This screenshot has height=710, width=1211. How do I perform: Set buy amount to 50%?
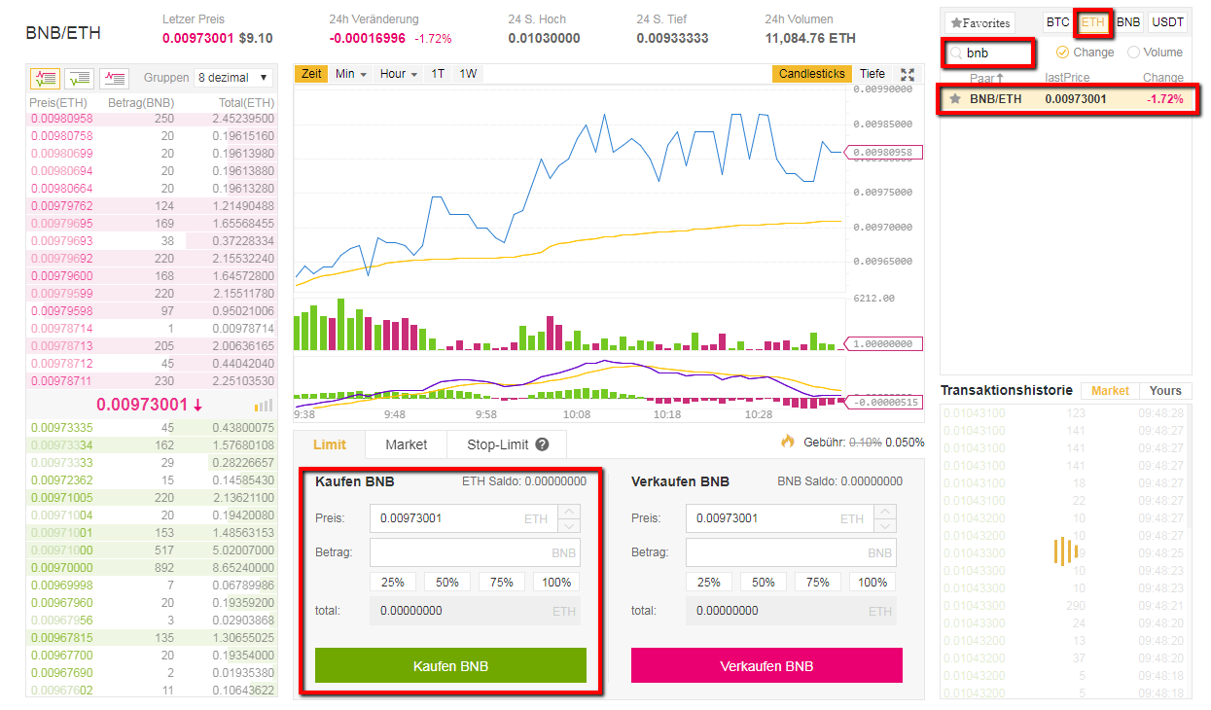(x=447, y=582)
